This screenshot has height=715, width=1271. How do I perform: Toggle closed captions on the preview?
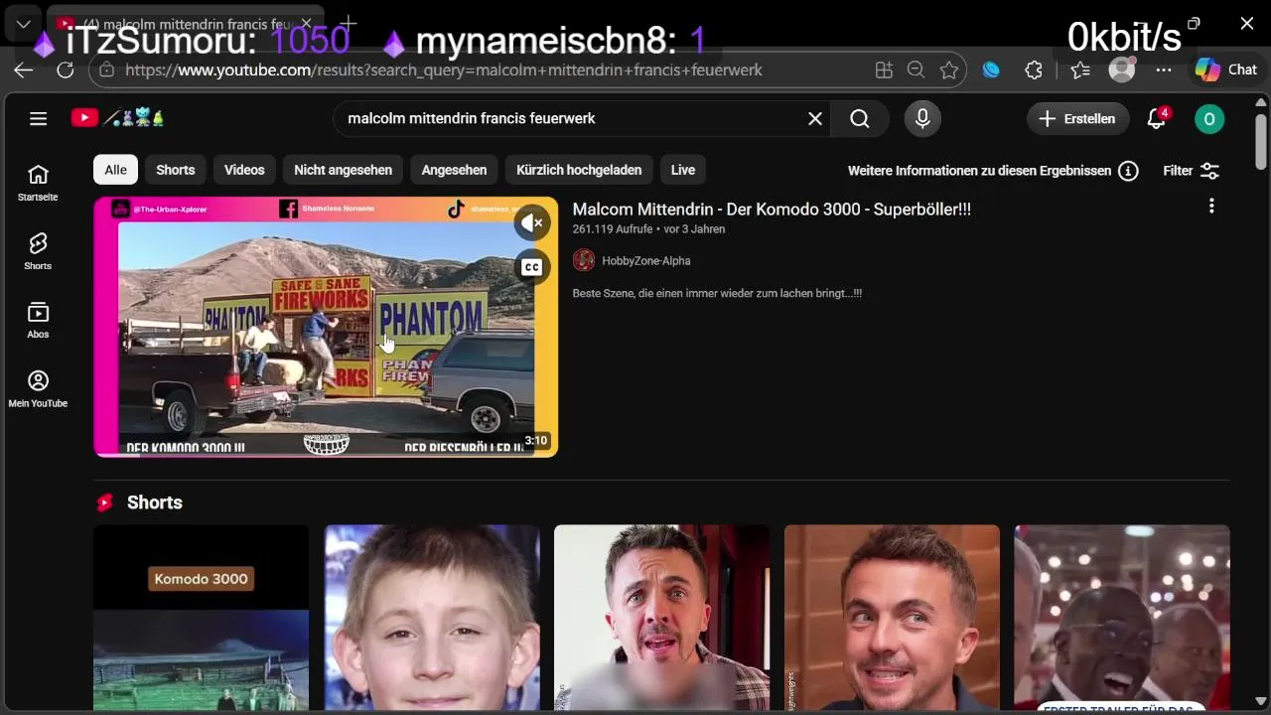pyautogui.click(x=532, y=267)
